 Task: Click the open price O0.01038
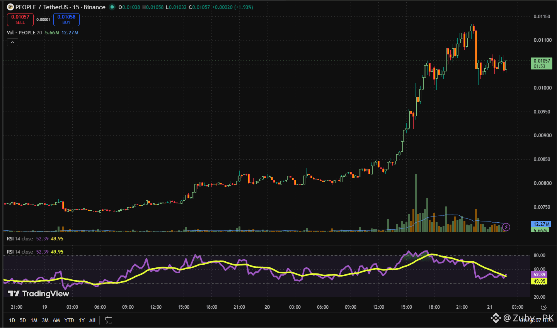point(129,7)
